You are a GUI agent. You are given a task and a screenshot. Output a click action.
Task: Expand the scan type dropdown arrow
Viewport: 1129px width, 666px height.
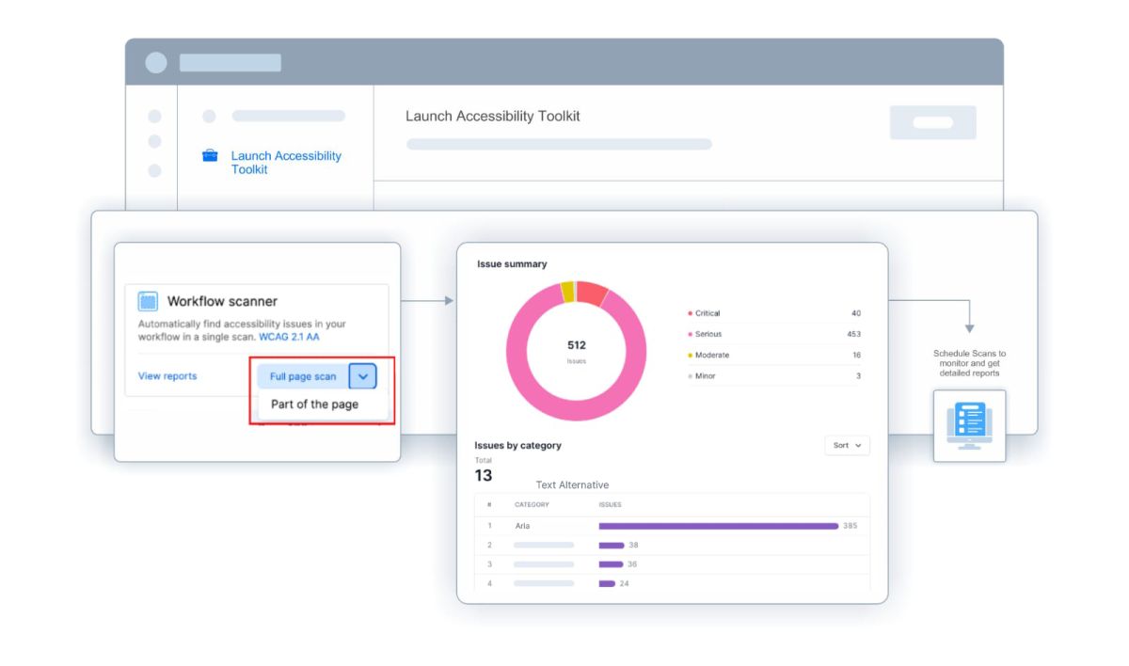tap(363, 376)
